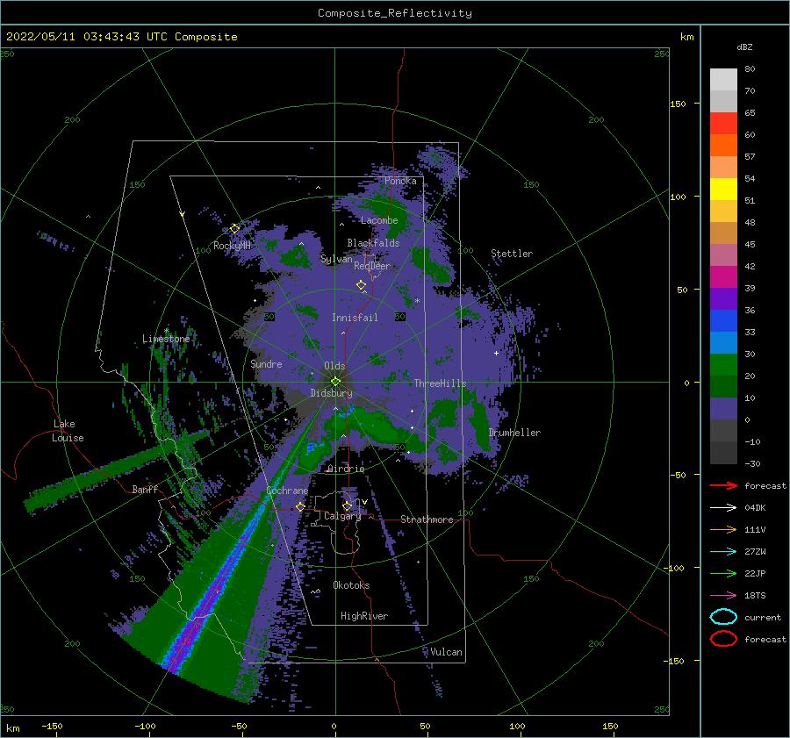Viewport: 790px width, 738px height.
Task: Click the Innisfail city label
Action: pyautogui.click(x=355, y=318)
